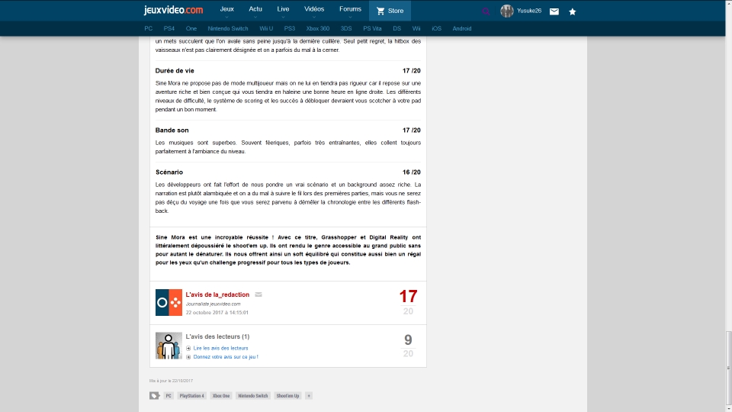
Task: Click the Bande son heading
Action: (172, 130)
